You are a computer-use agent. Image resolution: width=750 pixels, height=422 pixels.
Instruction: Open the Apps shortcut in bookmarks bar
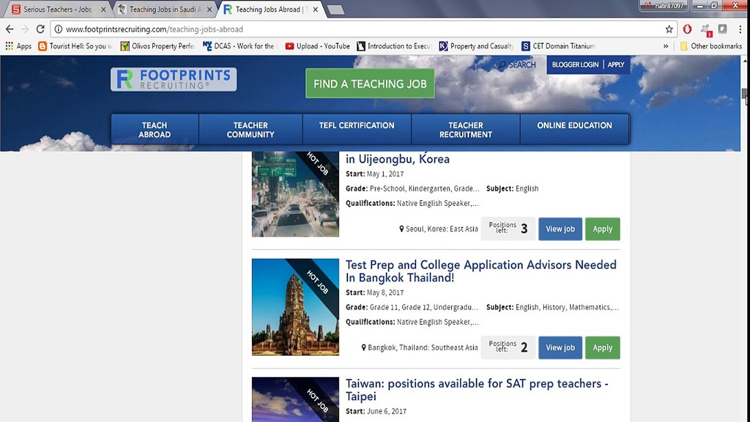(18, 46)
